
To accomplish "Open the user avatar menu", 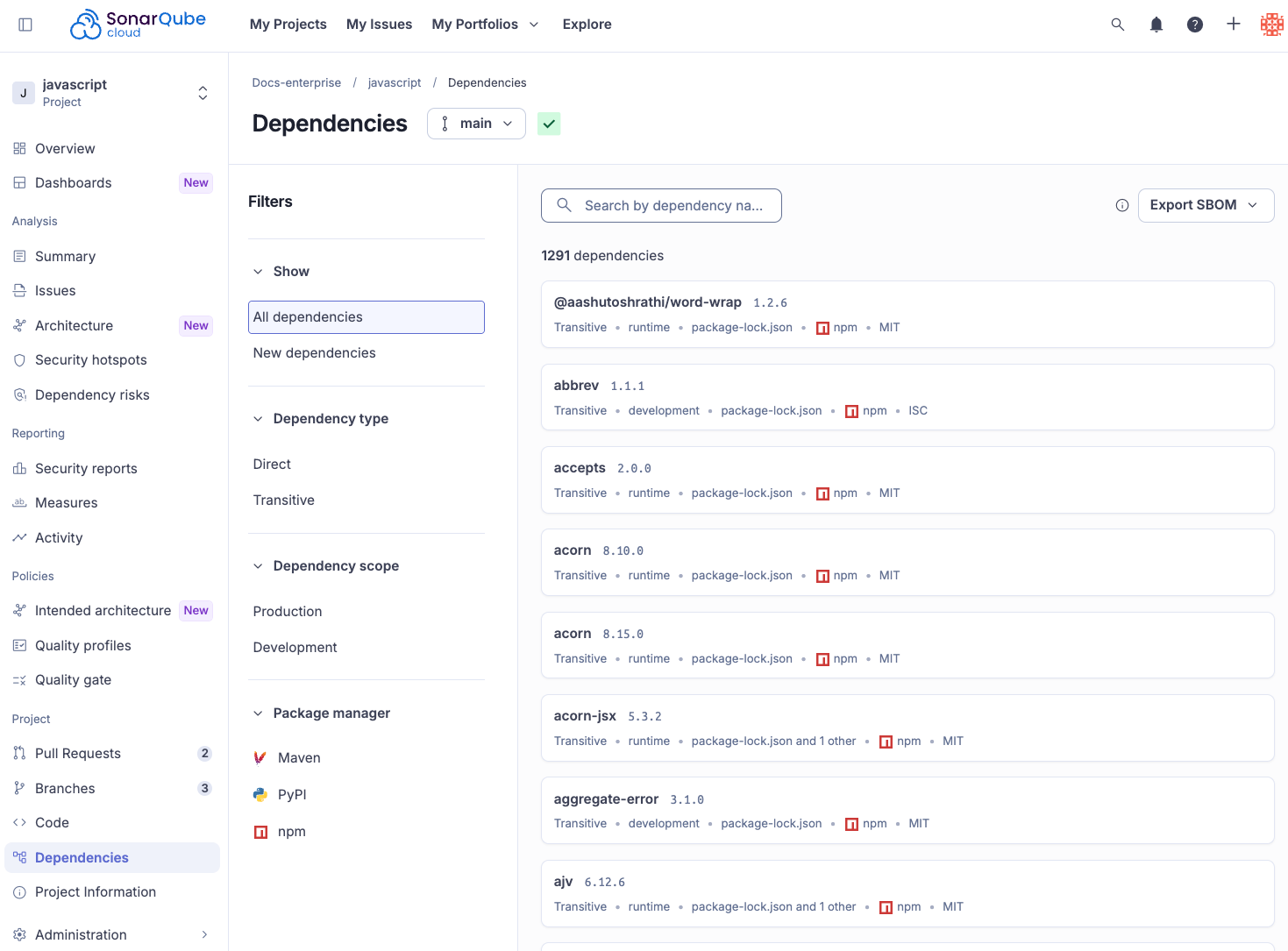I will coord(1271,25).
